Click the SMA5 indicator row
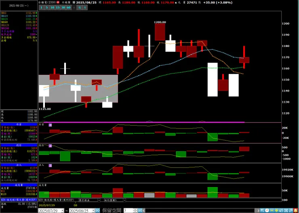The height and width of the screenshot is (213, 299). 19,13
